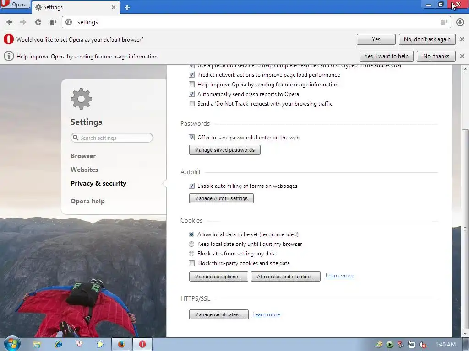
Task: Click Learn more link beside cookies
Action: click(339, 276)
